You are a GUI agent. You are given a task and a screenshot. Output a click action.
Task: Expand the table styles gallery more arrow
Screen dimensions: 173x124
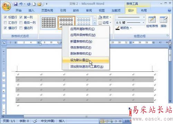[x=95, y=23]
